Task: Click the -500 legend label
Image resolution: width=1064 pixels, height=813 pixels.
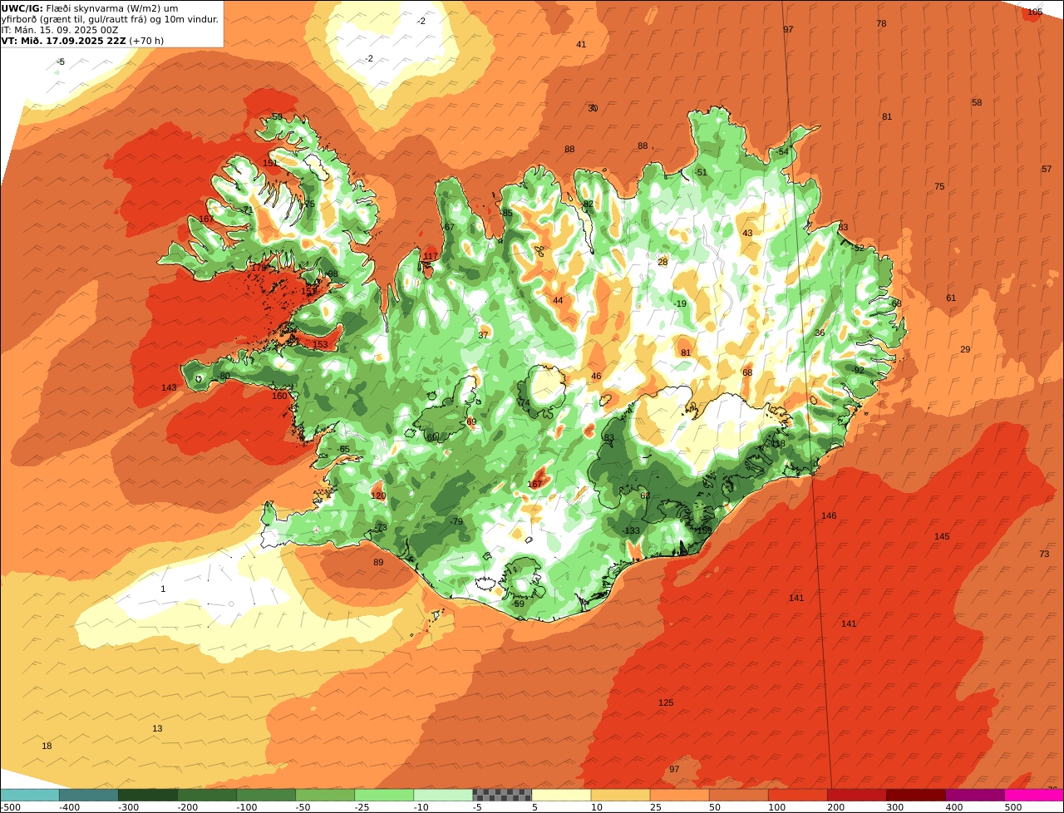Action: pyautogui.click(x=11, y=807)
